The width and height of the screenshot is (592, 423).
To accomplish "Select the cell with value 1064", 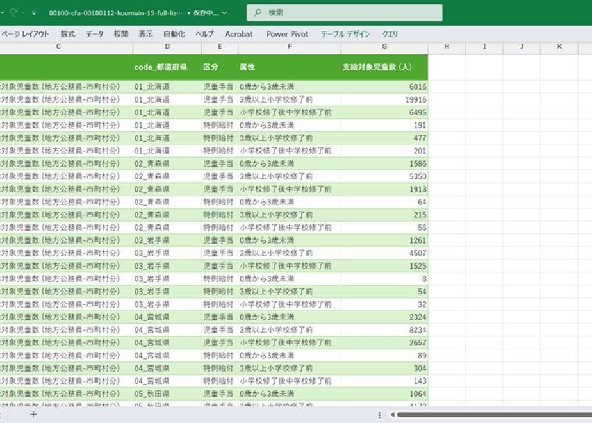I will tap(384, 394).
